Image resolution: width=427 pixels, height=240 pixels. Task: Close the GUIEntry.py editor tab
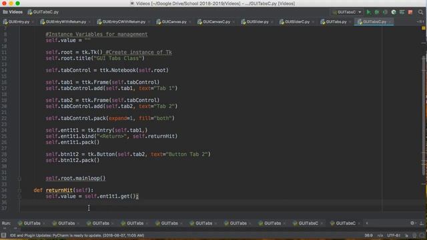33,22
